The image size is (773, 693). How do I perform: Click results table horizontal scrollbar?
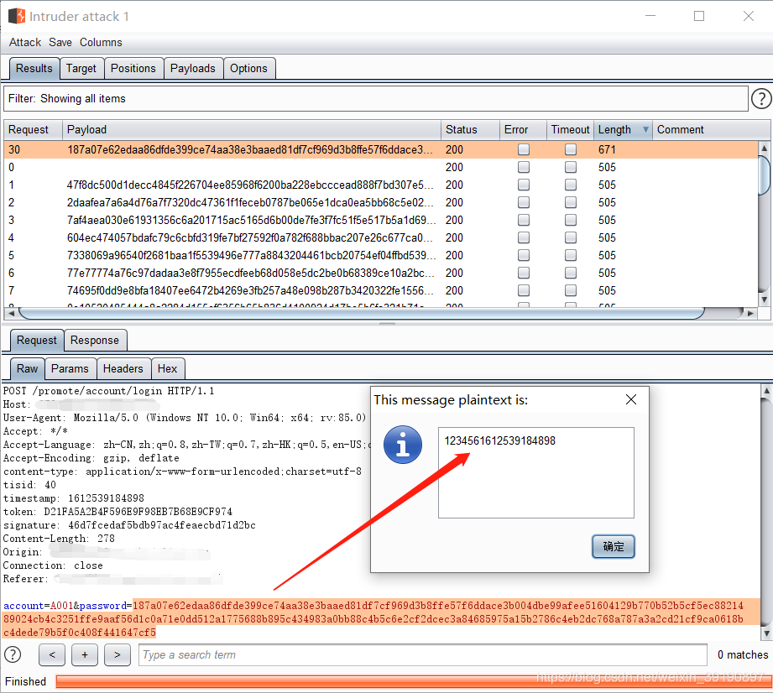click(363, 313)
